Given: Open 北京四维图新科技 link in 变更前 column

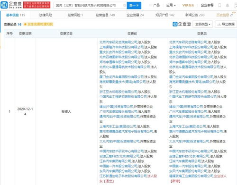Looking at the screenshot, I should point(122,57).
